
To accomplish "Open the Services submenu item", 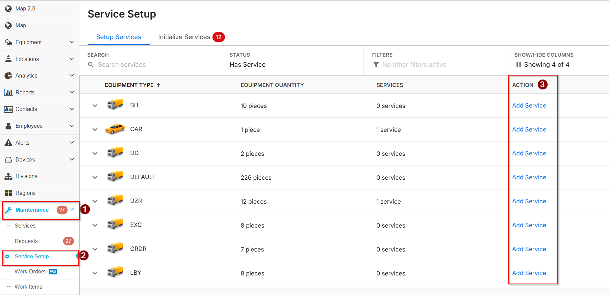I will click(25, 226).
